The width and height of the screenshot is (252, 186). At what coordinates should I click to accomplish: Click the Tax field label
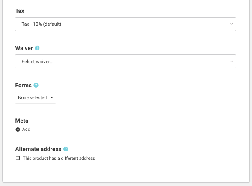[20, 11]
